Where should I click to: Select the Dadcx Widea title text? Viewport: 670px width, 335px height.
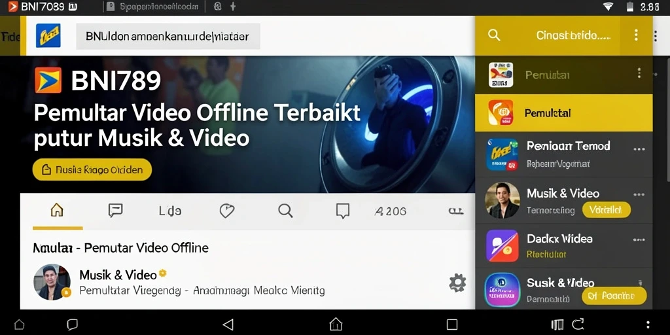[559, 238]
